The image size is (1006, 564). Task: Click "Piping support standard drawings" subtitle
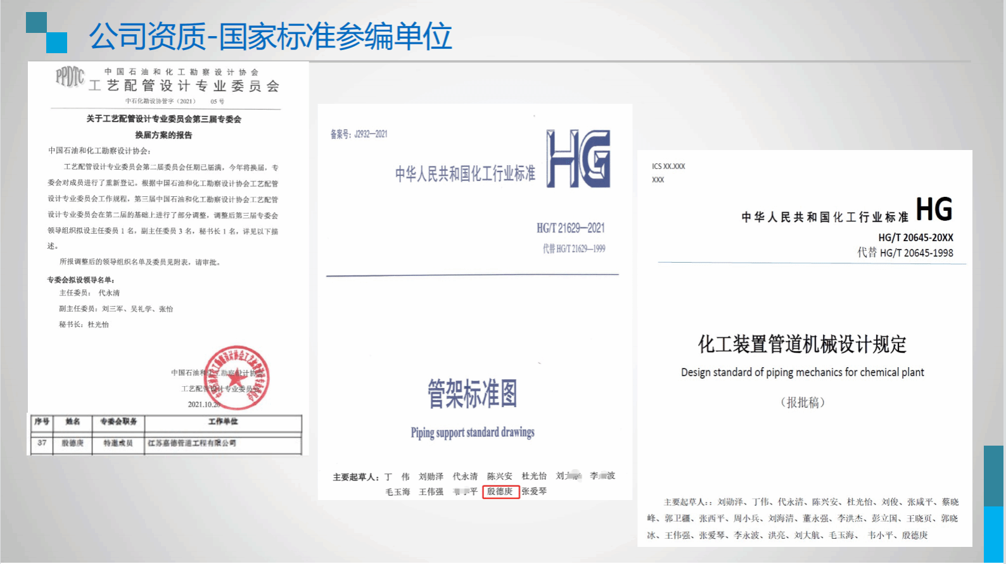(472, 432)
